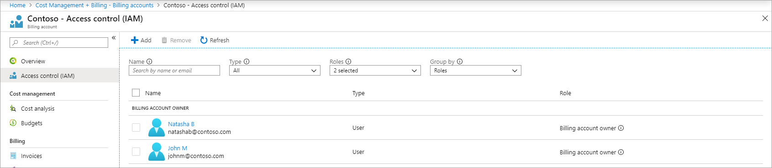Open the Type dropdown showing All
The width and height of the screenshot is (772, 168).
[275, 71]
